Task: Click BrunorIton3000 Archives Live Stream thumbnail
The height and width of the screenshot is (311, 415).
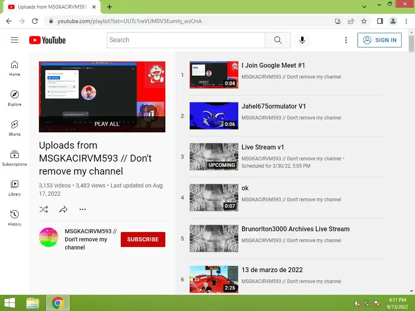Action: 214,239
